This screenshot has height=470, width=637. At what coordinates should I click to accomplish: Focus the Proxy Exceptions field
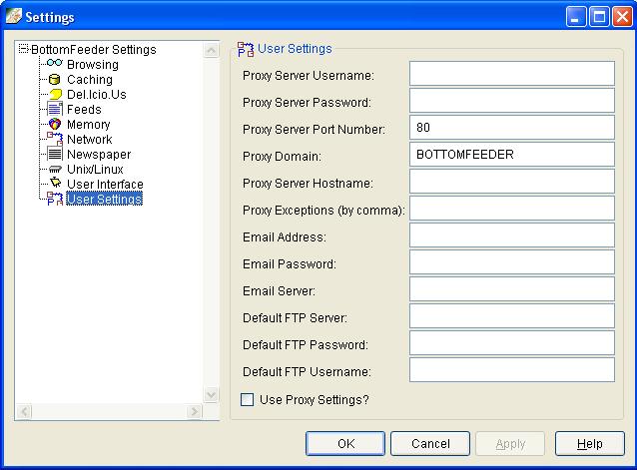[512, 209]
